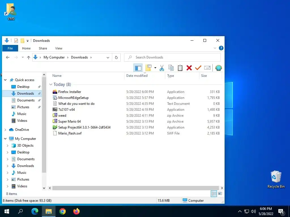Open the dropdown arrow beside new folder icon
This screenshot has height=217, width=290.
click(155, 68)
